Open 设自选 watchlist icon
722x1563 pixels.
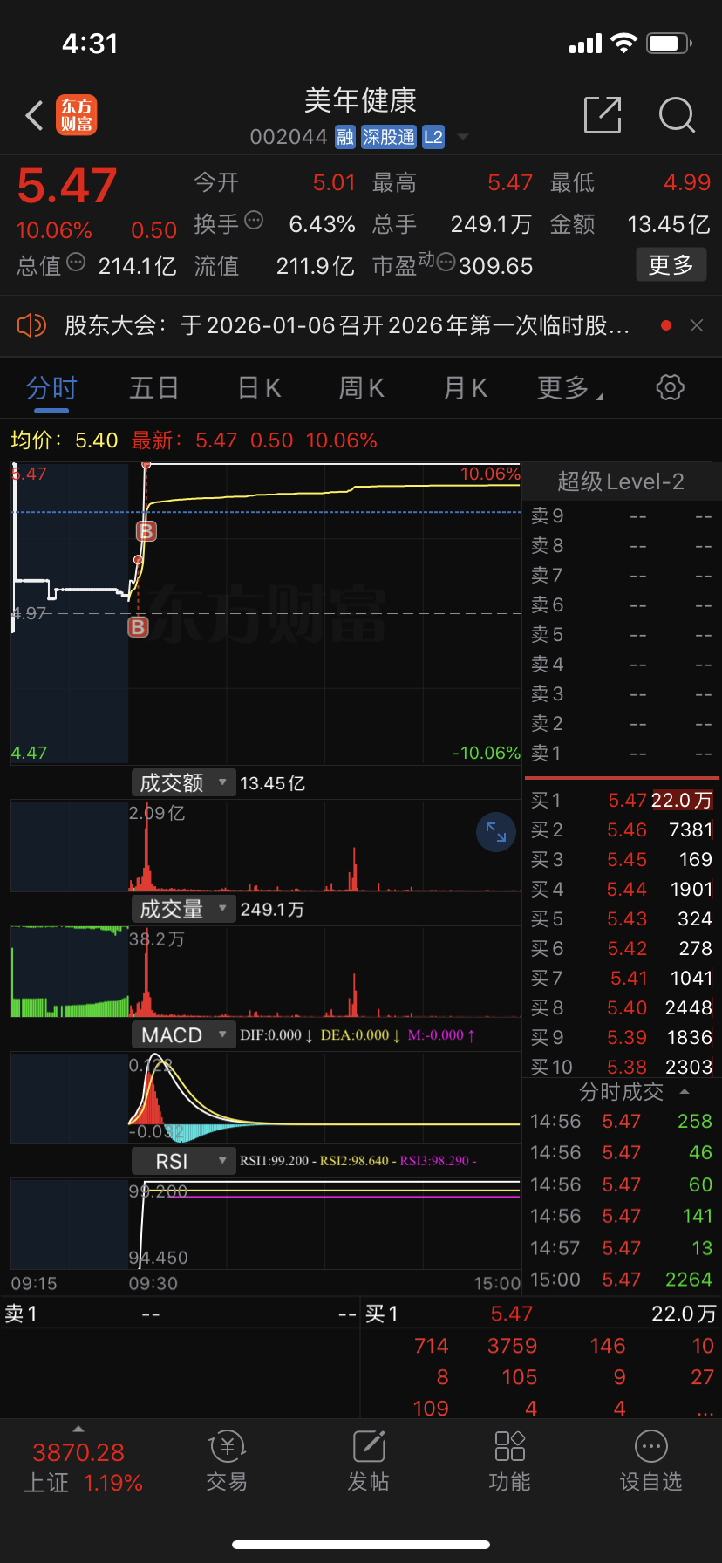click(651, 1462)
